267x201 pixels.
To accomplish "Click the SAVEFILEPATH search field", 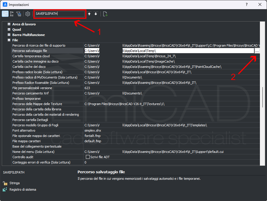I will [59, 14].
